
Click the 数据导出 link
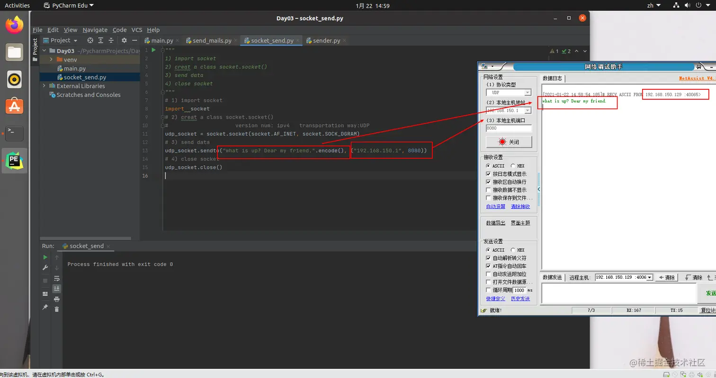point(496,223)
